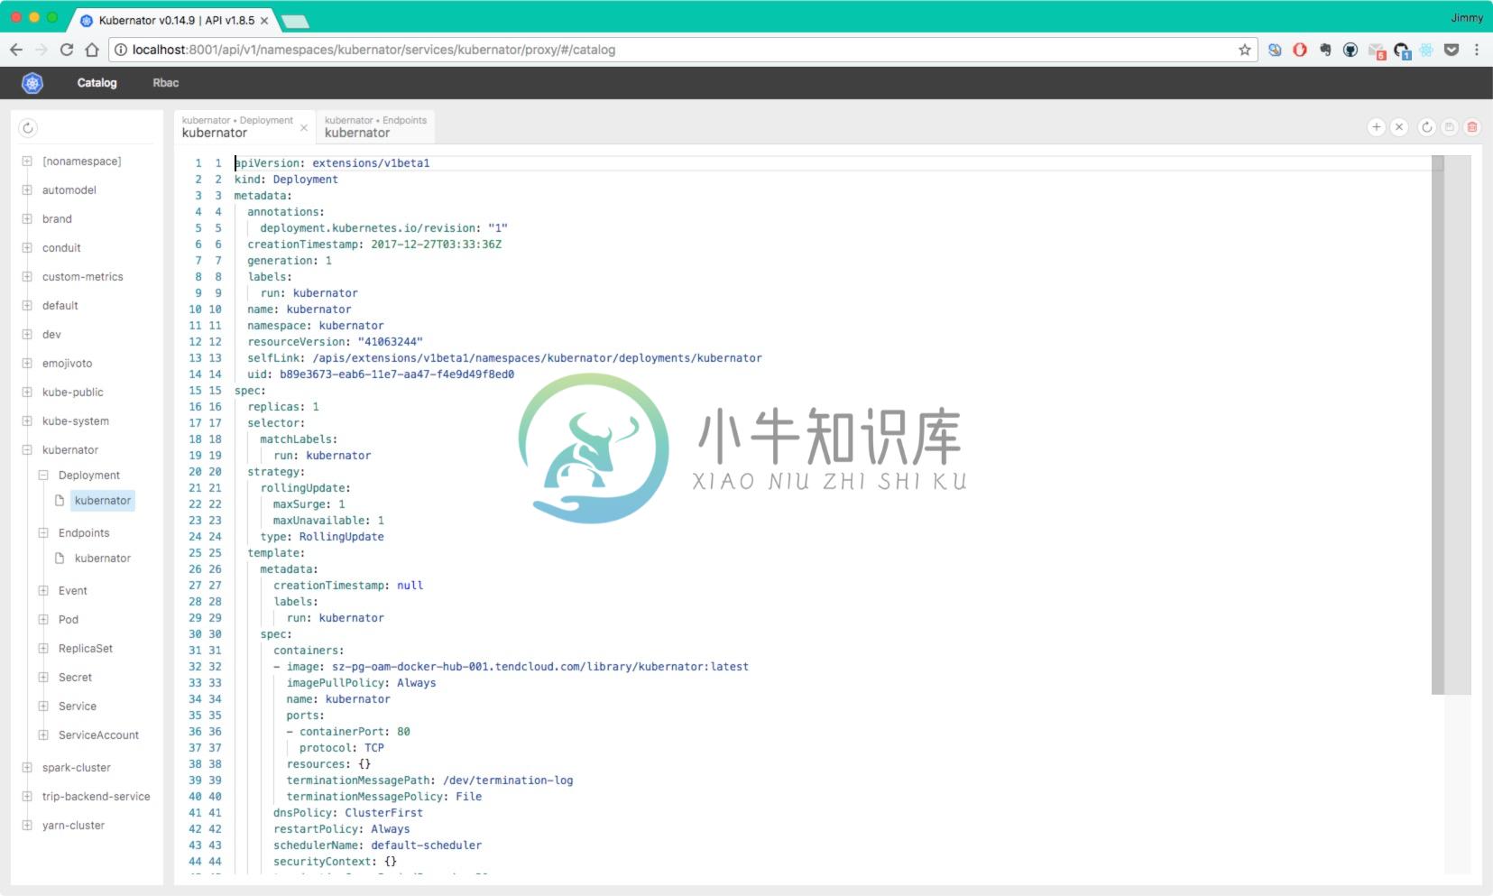Open the Catalog tab

click(x=97, y=83)
